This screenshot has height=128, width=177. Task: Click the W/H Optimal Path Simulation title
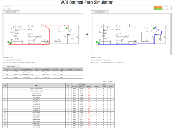pos(87,2)
